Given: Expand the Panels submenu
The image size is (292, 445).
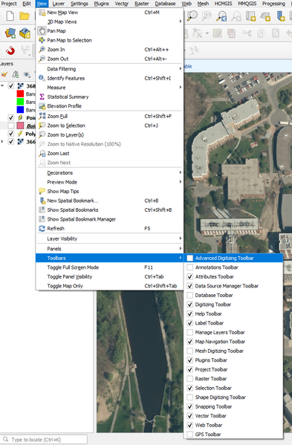Looking at the screenshot, I should tap(109, 249).
